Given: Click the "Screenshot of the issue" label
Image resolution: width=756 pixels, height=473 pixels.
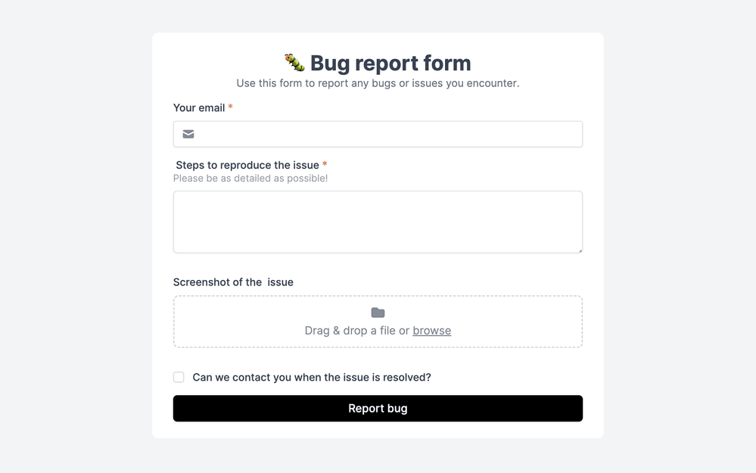Looking at the screenshot, I should tap(233, 282).
